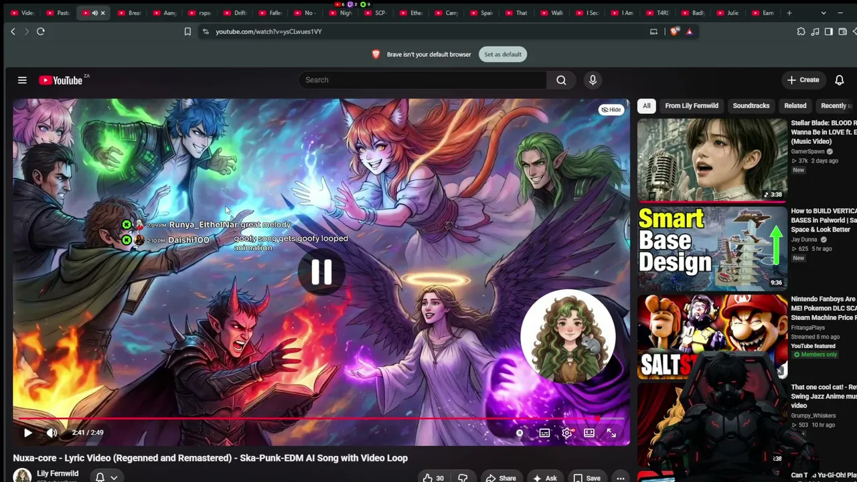The image size is (857, 482).
Task: Open the GamerSpawn channel name
Action: [807, 152]
